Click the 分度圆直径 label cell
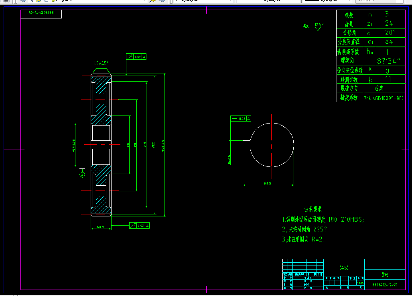 pos(350,42)
